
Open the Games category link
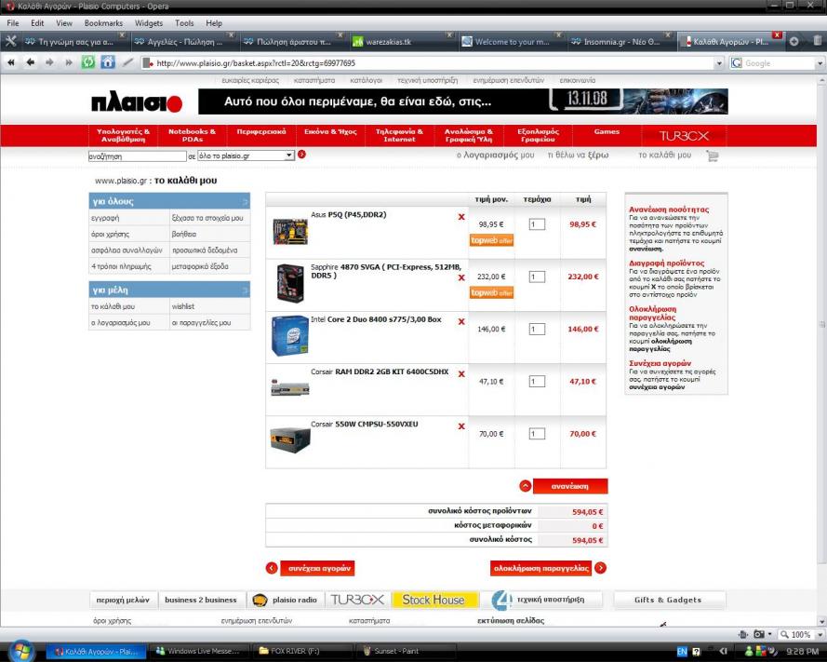607,132
